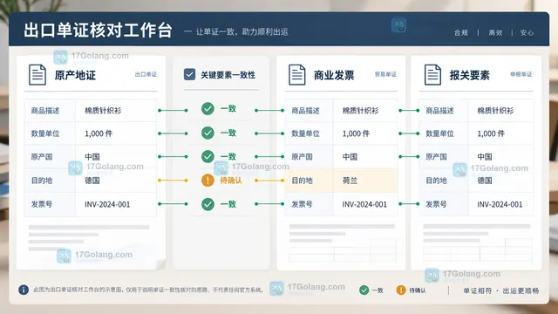Click the 原产地证 document icon

[x=37, y=75]
